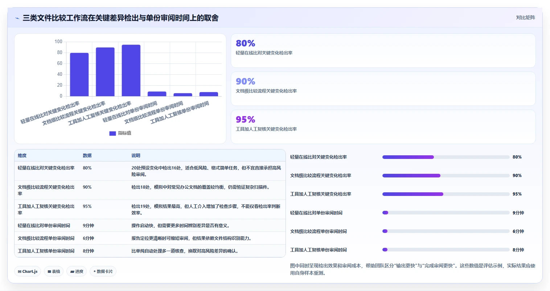This screenshot has width=550, height=291.
Task: Click the chart bar for 文档级比较流程关键变化检出率
Action: [105, 72]
